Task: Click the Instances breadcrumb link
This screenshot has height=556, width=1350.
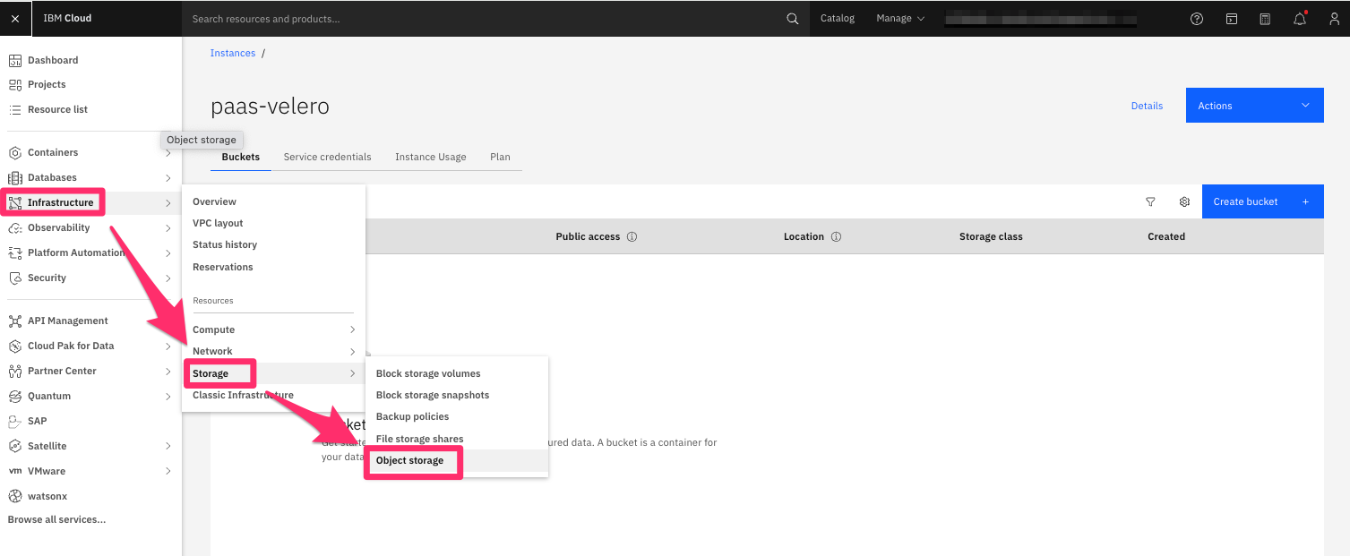Action: pyautogui.click(x=233, y=53)
